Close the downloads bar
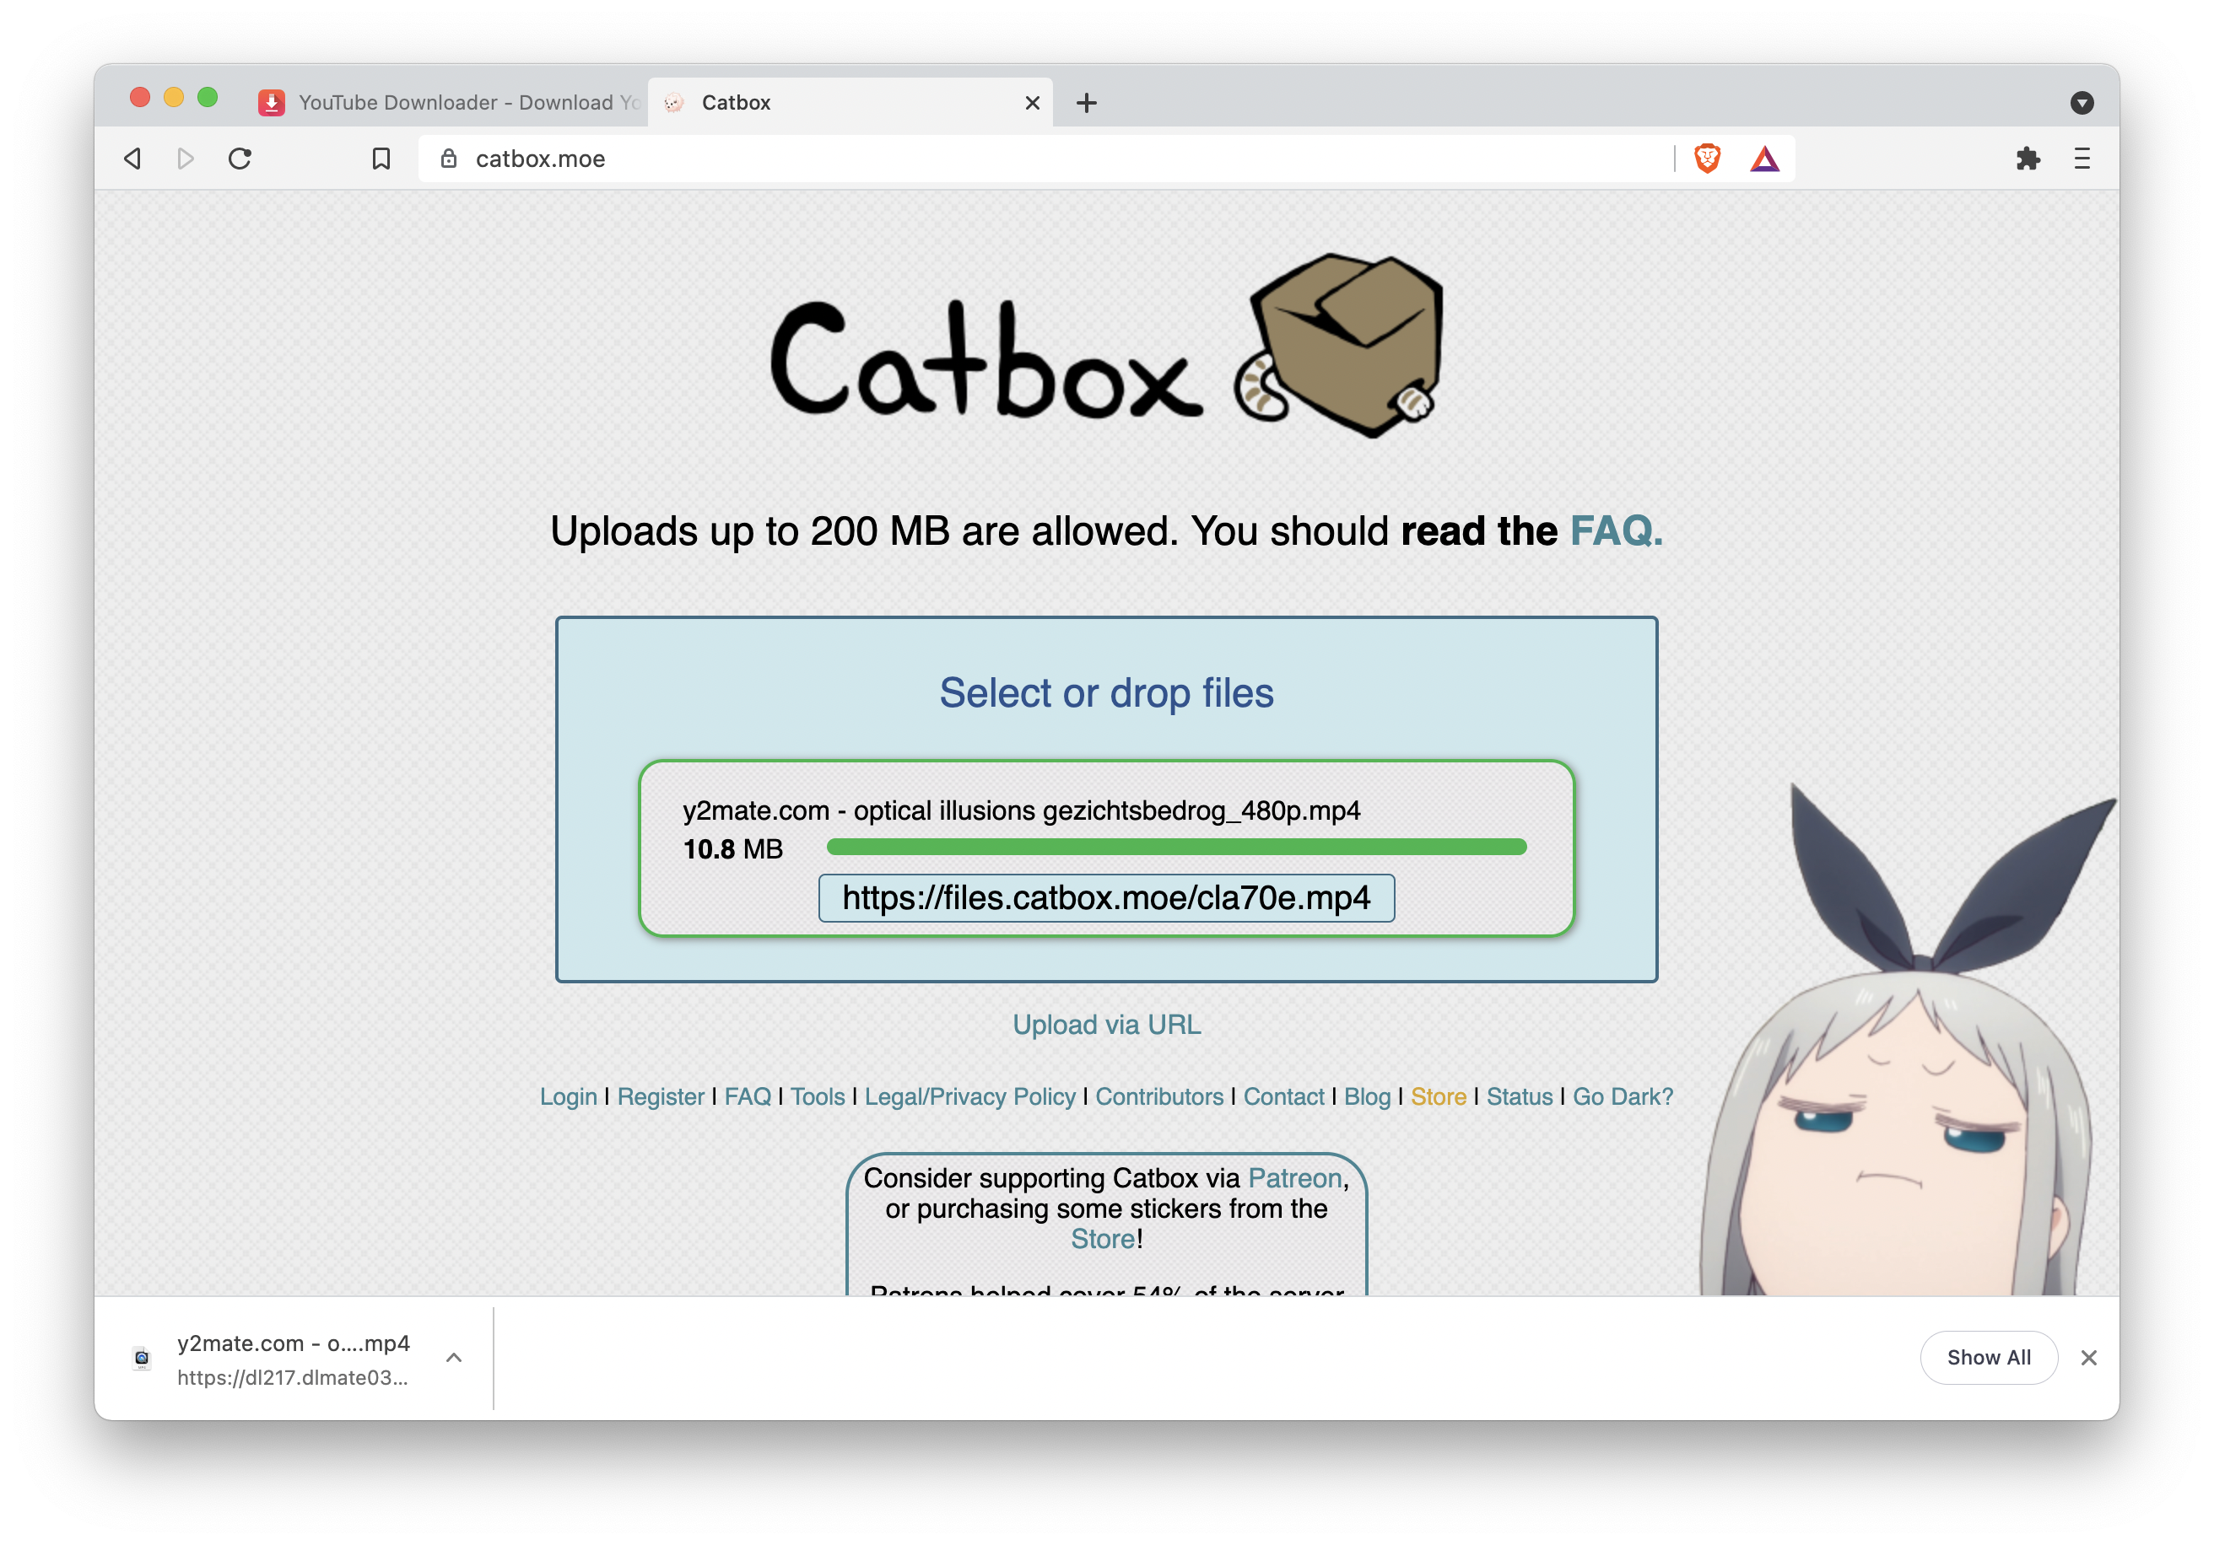 [2087, 1357]
